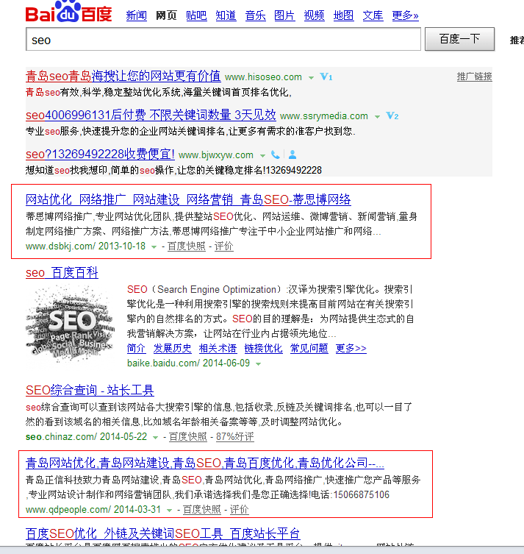The height and width of the screenshot is (554, 524).
Task: Click 评价 for the www.dsbkj.com result
Action: (x=223, y=246)
